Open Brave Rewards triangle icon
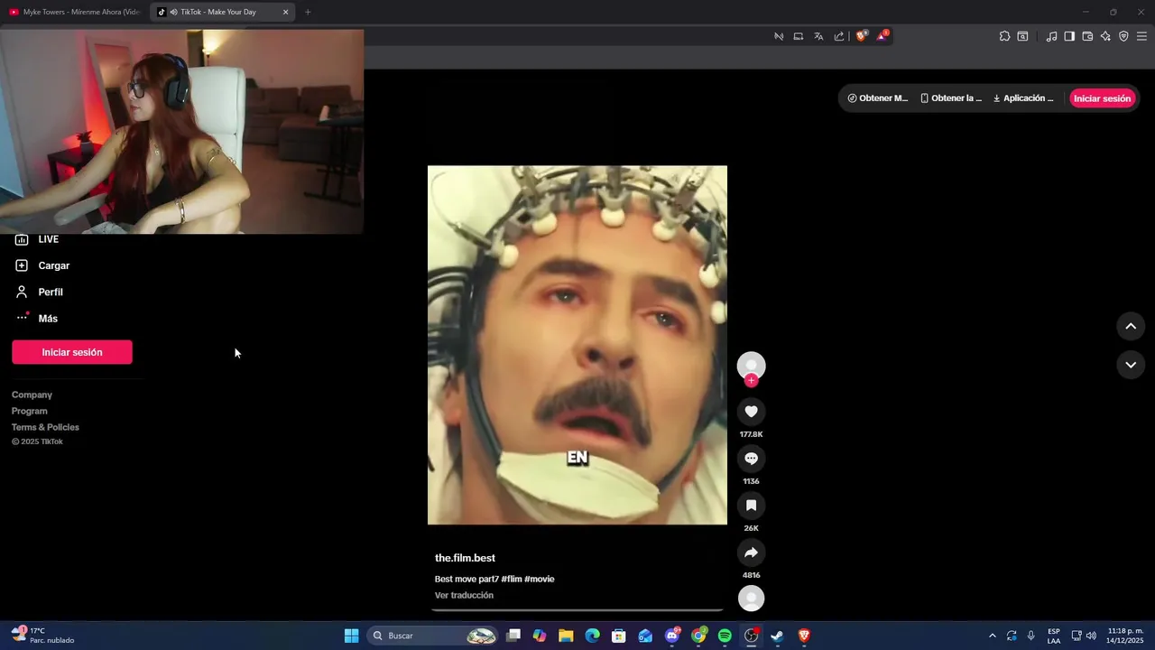 pyautogui.click(x=882, y=36)
